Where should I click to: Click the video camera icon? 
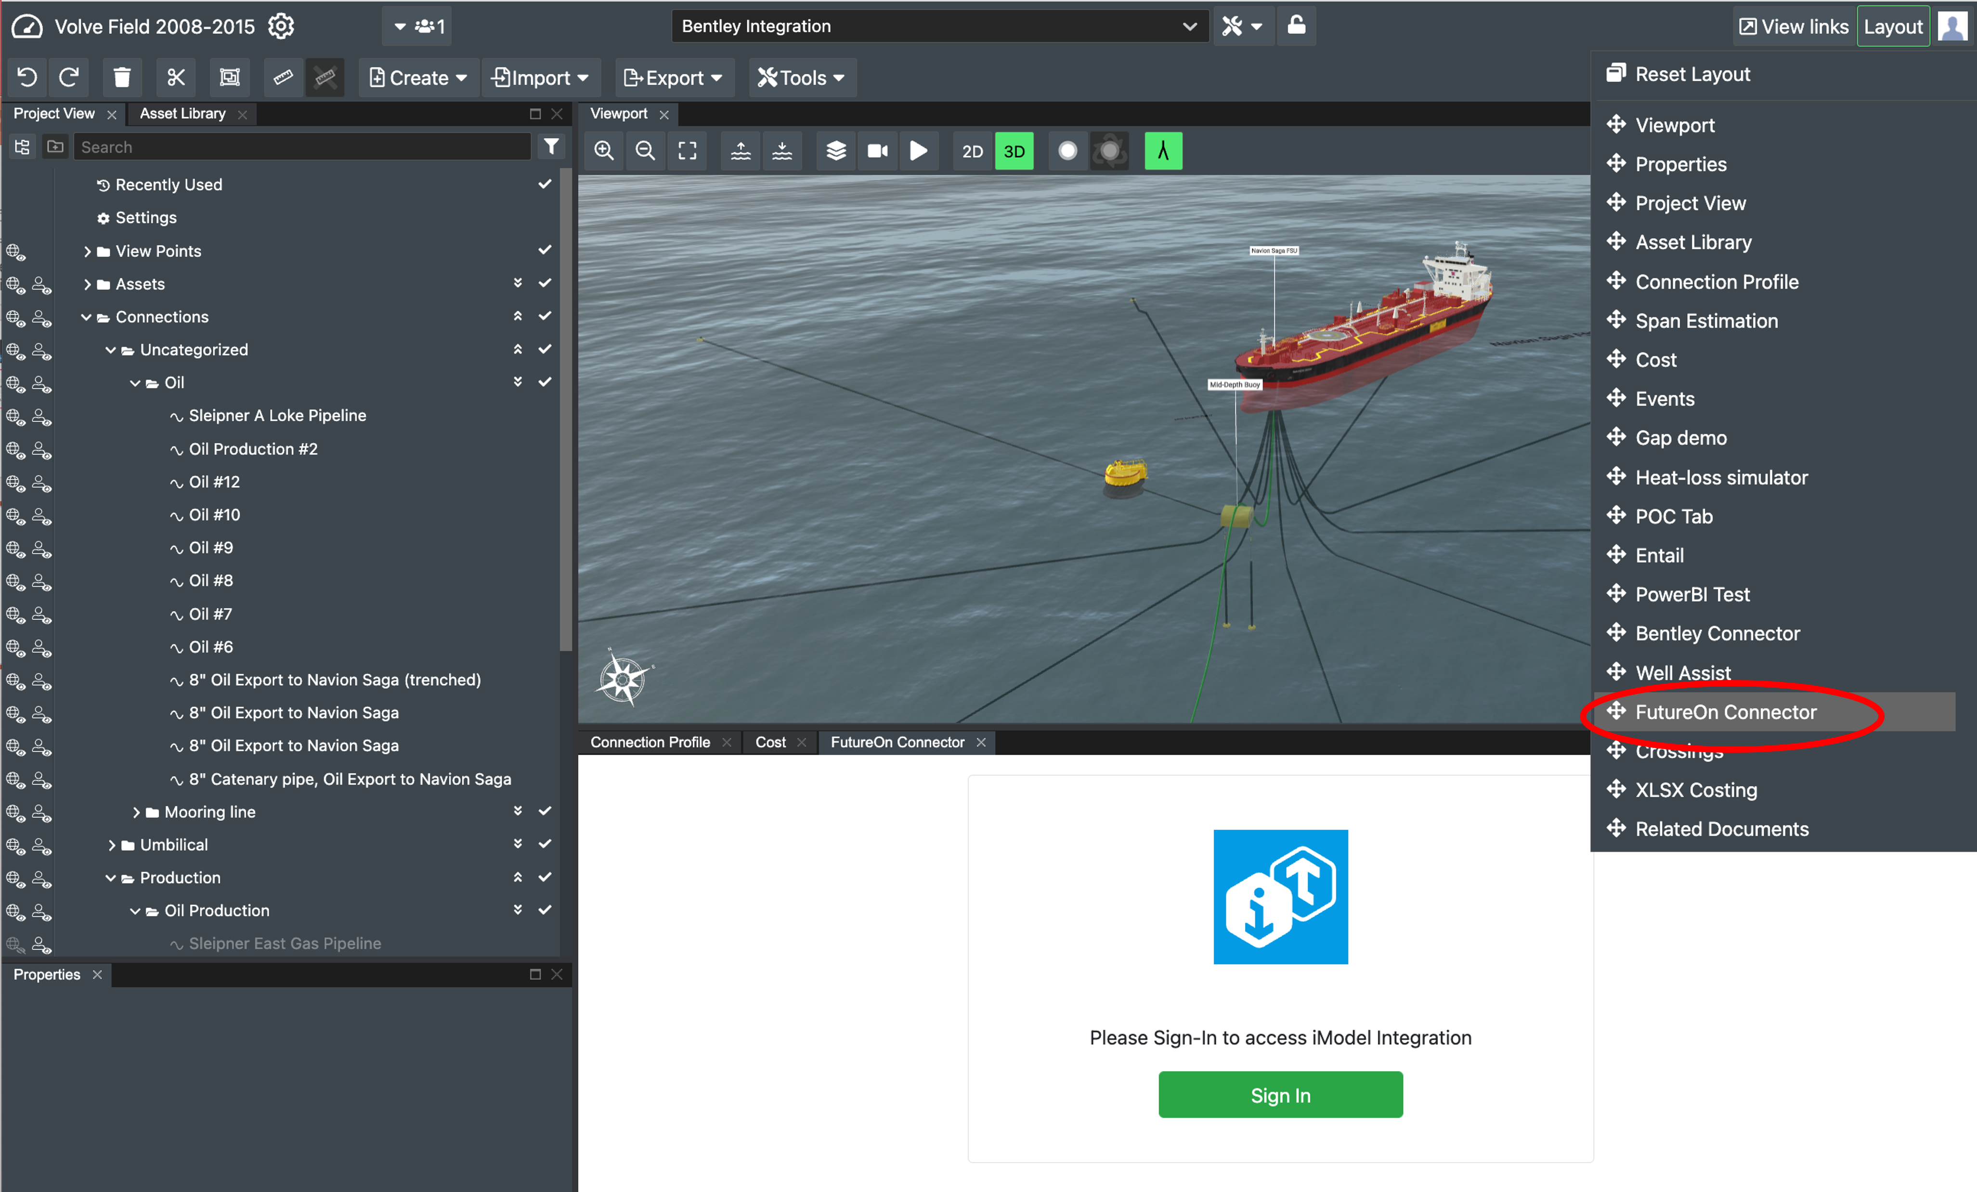tap(878, 151)
